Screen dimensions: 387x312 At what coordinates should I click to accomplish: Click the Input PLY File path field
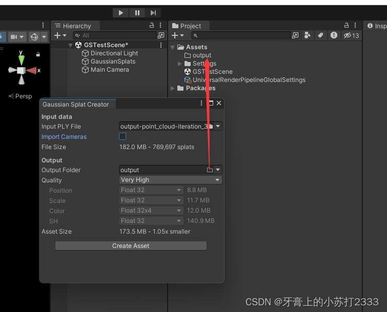point(164,126)
